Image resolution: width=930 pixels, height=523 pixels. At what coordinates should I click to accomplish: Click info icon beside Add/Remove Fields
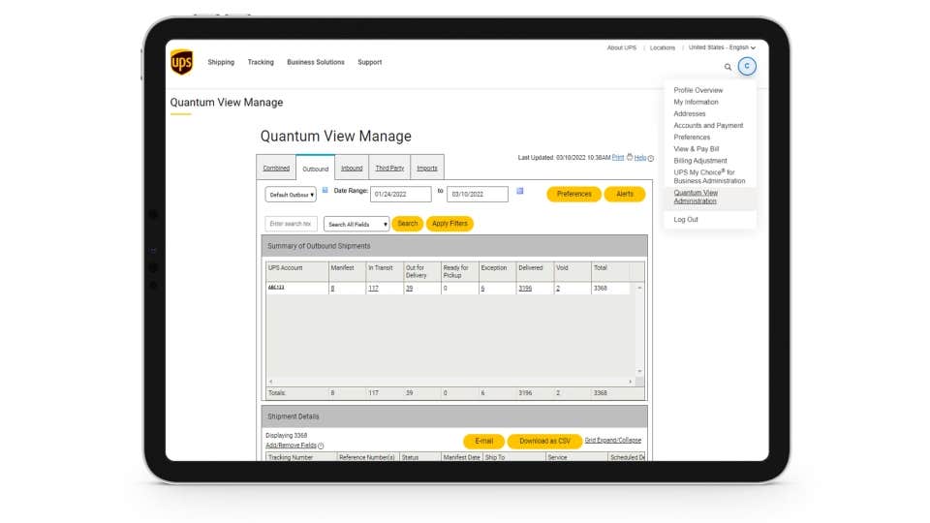(x=321, y=446)
